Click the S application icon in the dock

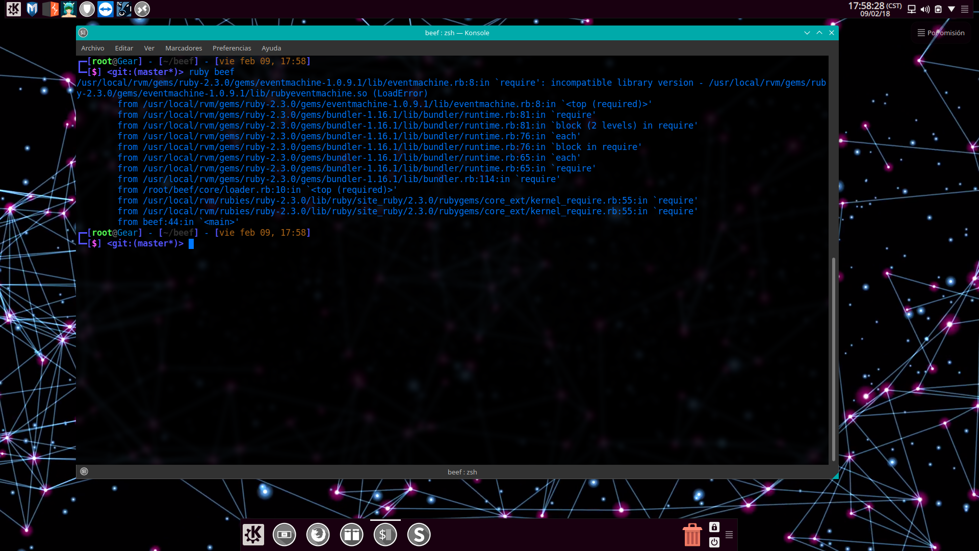(x=419, y=534)
